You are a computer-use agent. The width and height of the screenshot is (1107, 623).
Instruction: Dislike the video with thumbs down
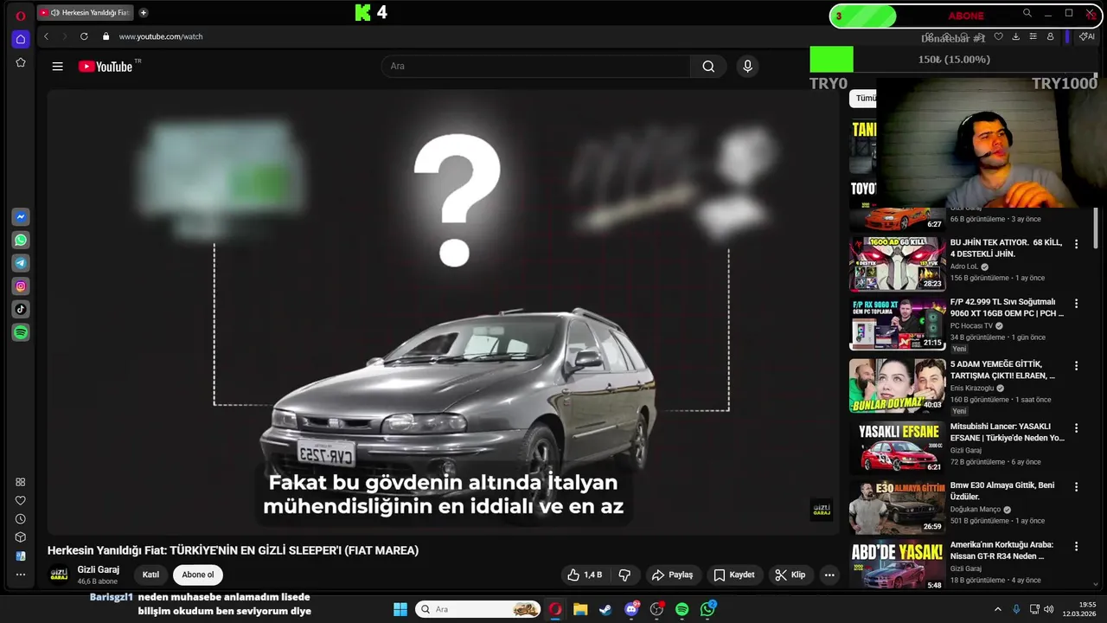coord(624,575)
